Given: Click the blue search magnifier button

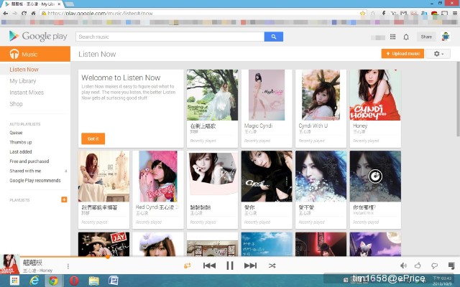Looking at the screenshot, I should pos(273,37).
